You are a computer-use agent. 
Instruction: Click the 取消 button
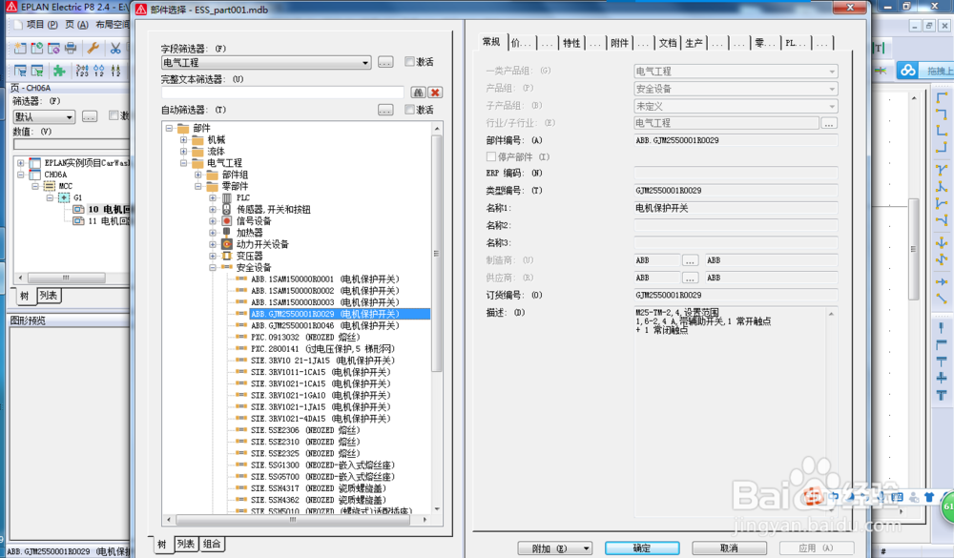point(729,548)
